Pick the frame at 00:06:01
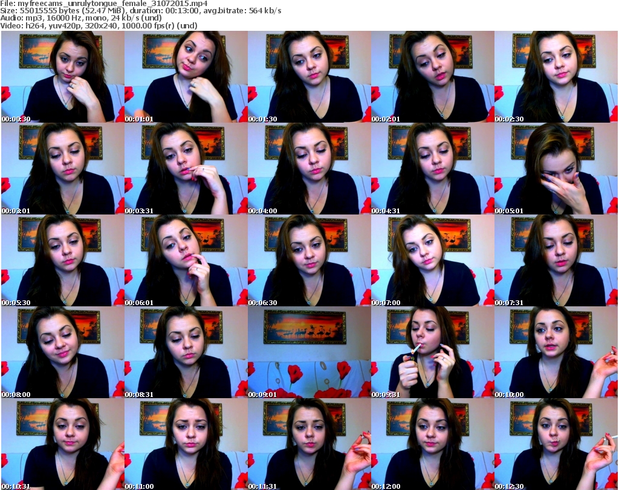Screen dimensions: 619x490 pyautogui.click(x=186, y=261)
